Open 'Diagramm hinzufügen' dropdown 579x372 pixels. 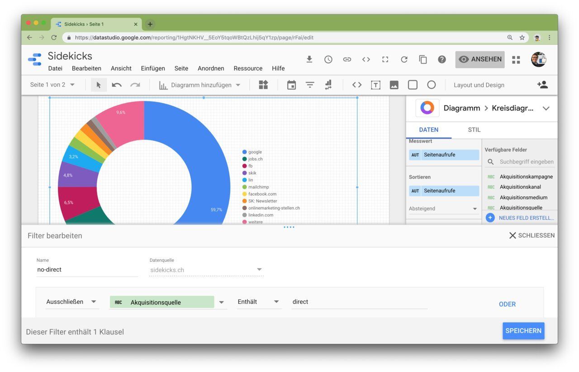click(200, 85)
